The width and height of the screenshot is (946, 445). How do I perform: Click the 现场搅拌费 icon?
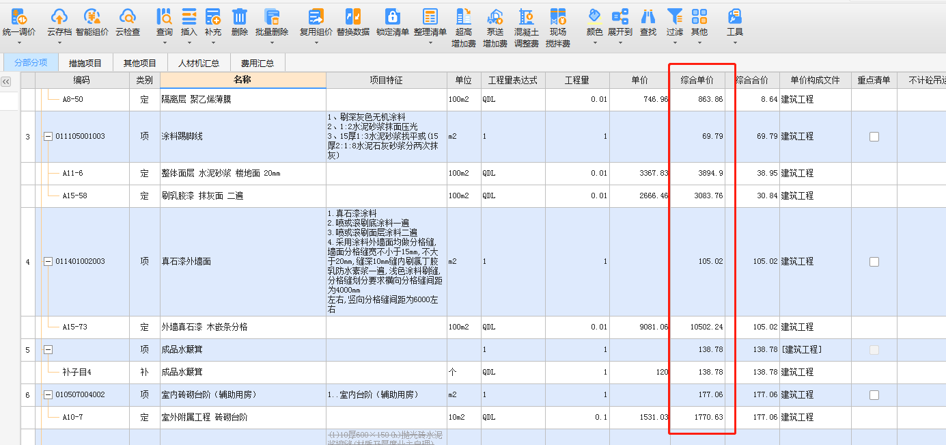(558, 16)
